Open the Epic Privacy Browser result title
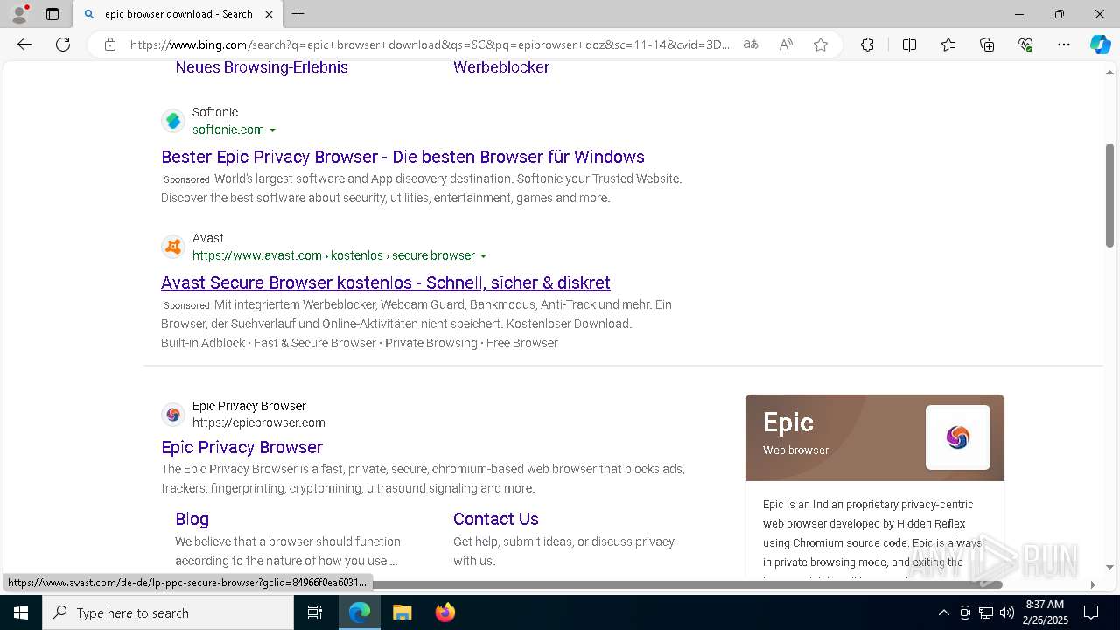 (242, 447)
